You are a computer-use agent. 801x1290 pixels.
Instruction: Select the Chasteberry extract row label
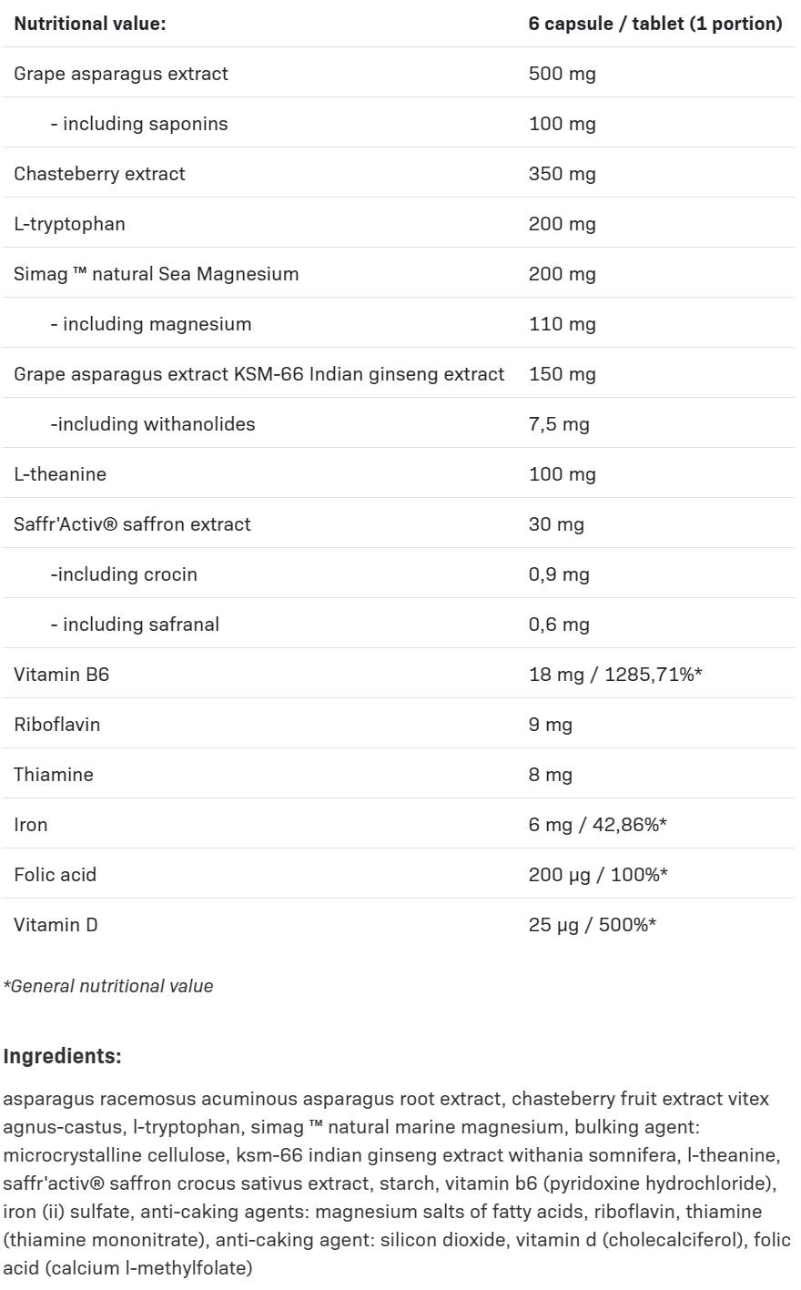[x=99, y=174]
